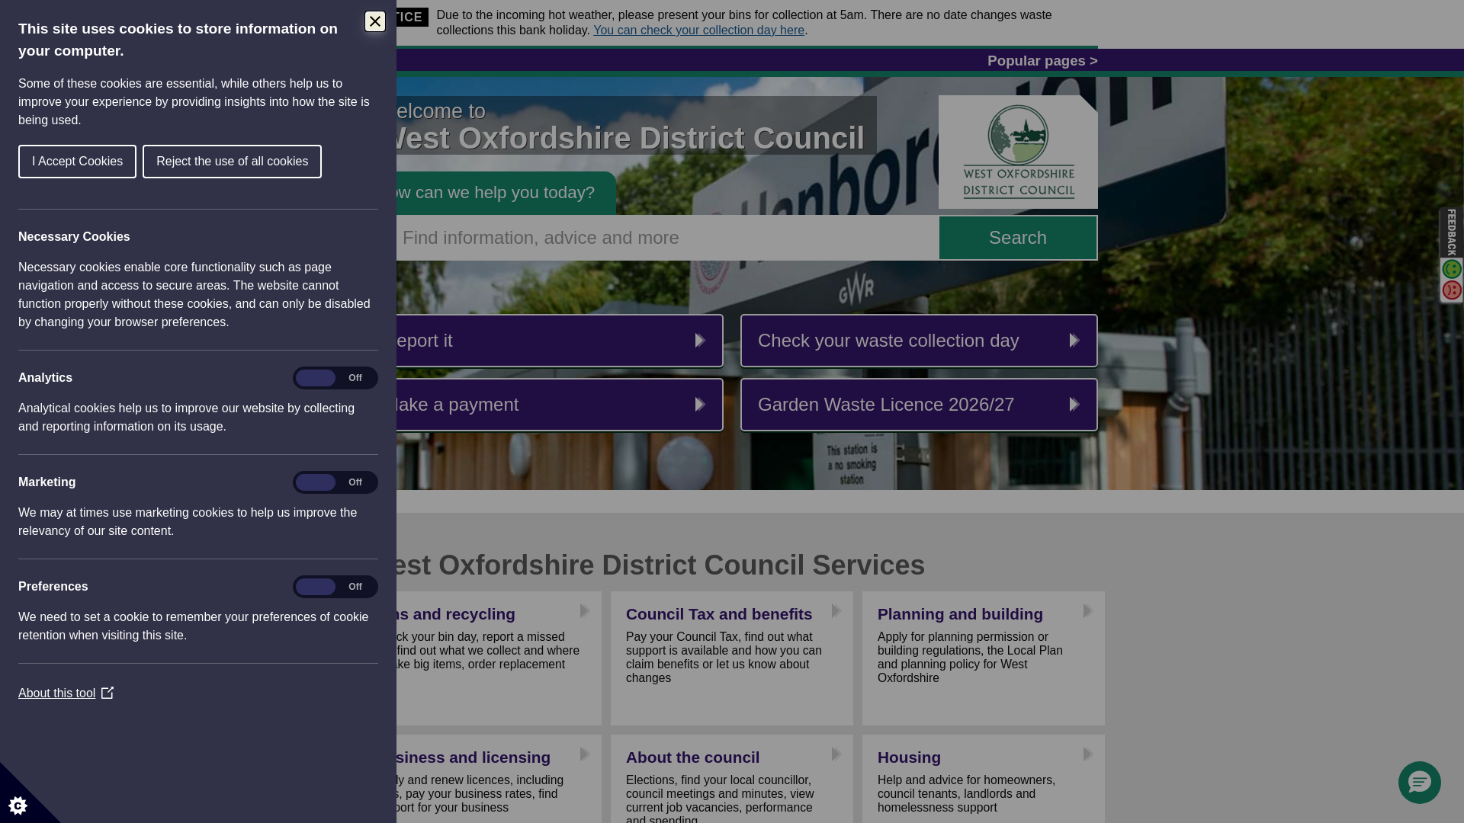Close the cookie panel with X icon
The width and height of the screenshot is (1464, 823).
point(375,21)
